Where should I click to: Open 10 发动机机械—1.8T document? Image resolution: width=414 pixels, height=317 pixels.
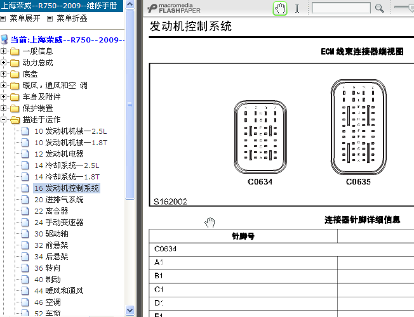pos(70,143)
